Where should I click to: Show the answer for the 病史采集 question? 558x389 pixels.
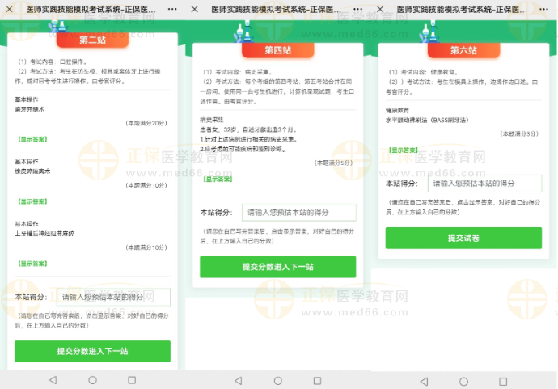(217, 179)
